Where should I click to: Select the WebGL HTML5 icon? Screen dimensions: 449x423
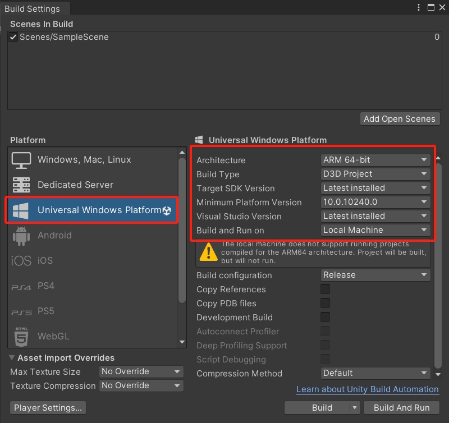click(21, 337)
